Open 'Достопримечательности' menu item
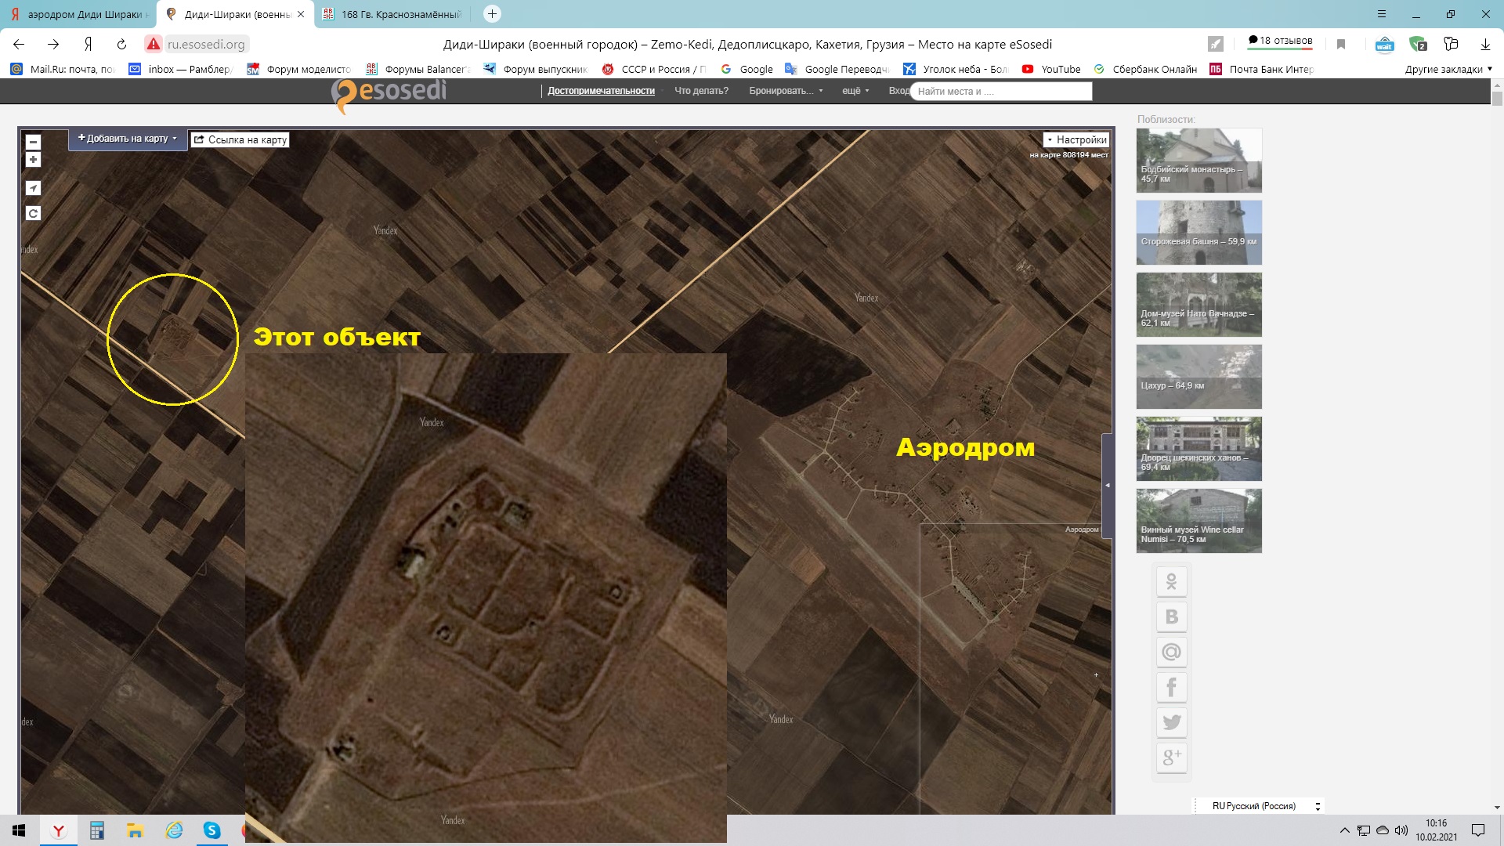1504x846 pixels. 601,91
